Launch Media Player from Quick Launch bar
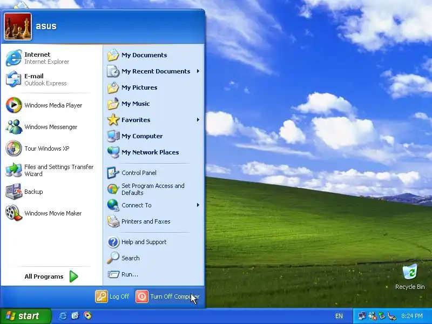 click(x=87, y=316)
